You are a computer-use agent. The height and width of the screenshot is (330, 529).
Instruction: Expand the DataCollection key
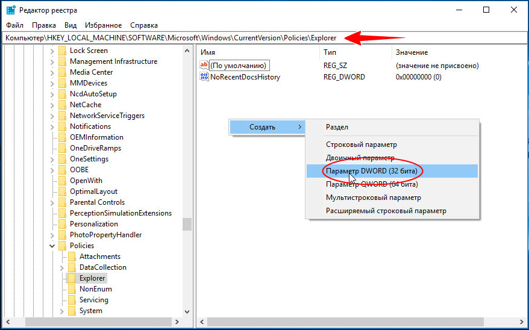pos(61,267)
